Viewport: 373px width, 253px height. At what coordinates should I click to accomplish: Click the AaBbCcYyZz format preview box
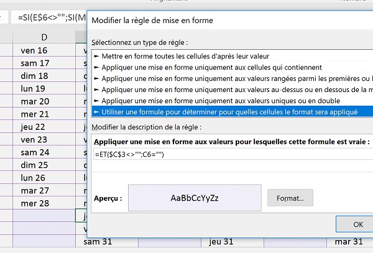195,198
